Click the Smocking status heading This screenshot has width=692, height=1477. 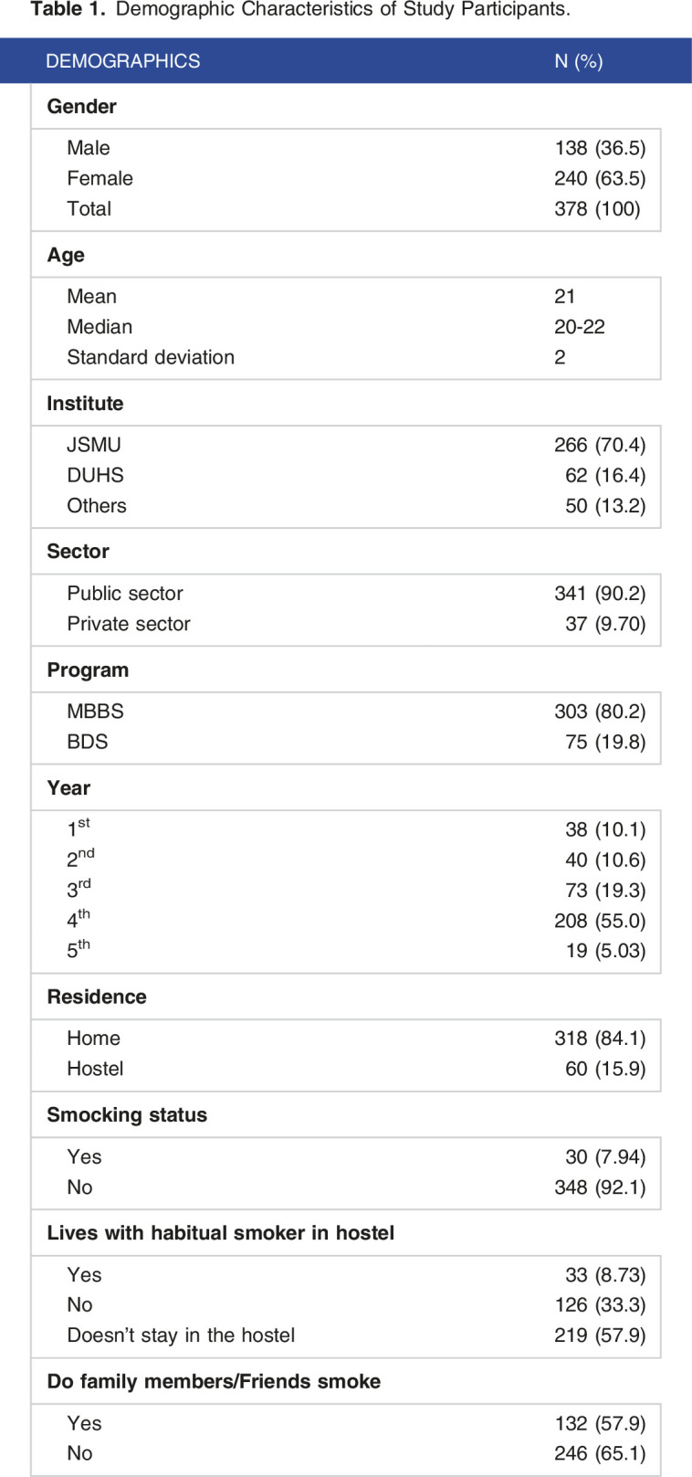[127, 1114]
